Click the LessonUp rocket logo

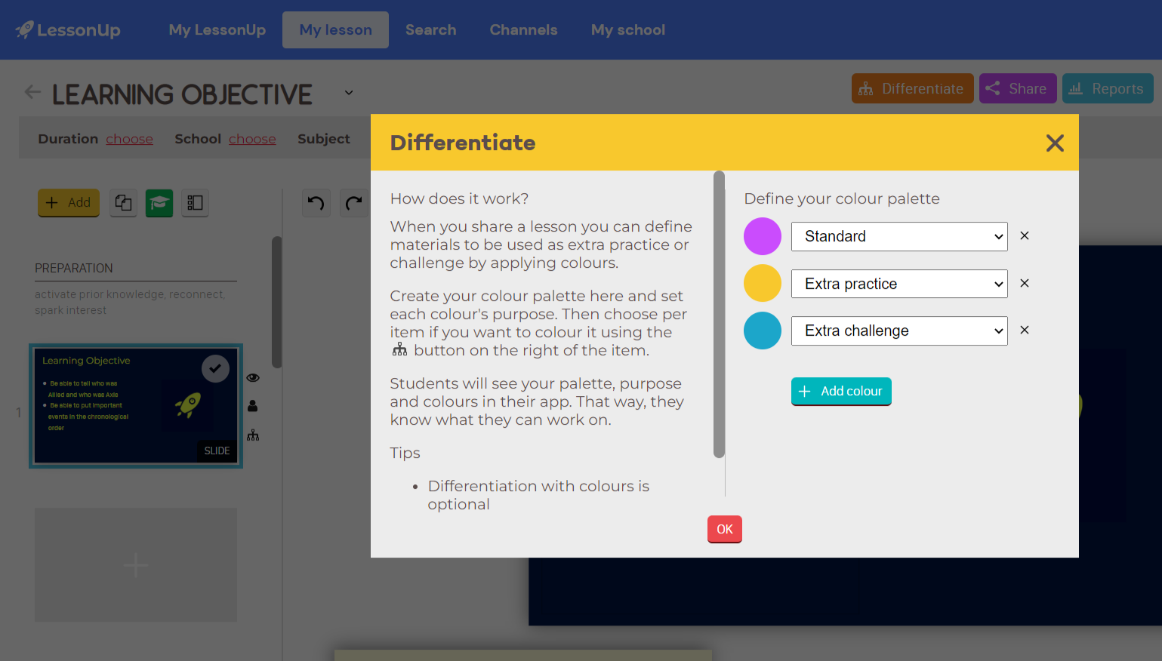(24, 29)
